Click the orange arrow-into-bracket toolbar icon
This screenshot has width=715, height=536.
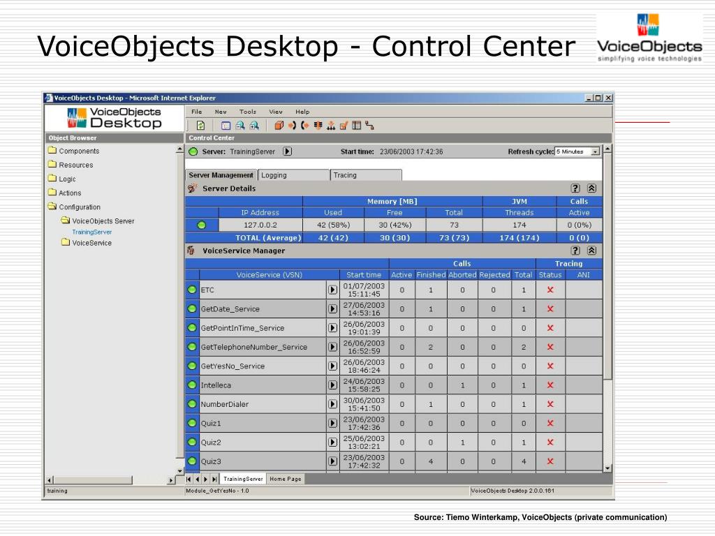coord(292,126)
